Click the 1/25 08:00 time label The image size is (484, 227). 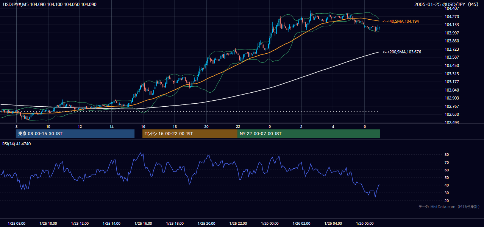(16, 223)
